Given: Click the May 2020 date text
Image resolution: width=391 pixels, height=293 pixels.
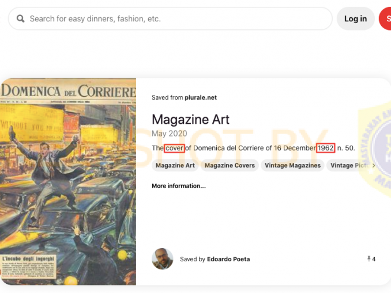Looking at the screenshot, I should coord(170,134).
